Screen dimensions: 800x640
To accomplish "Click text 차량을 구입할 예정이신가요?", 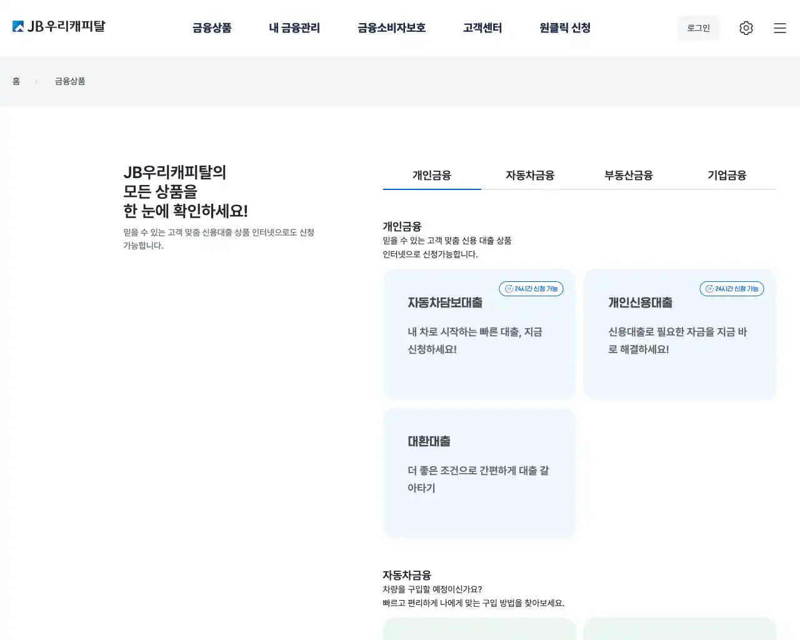I will [x=432, y=589].
